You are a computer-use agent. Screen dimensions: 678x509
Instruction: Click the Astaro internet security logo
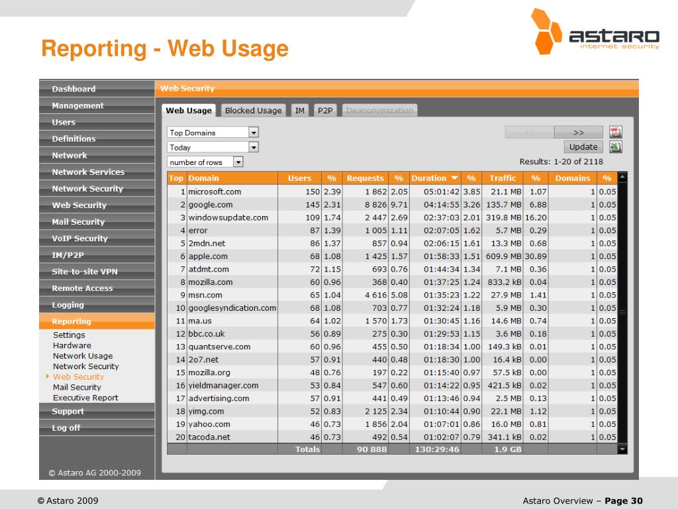[595, 32]
